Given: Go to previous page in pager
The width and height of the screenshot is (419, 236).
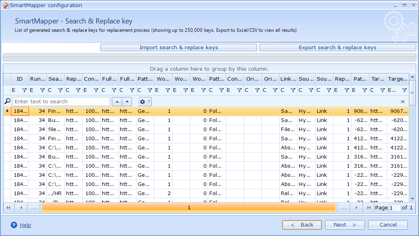Looking at the screenshot, I should point(21,208).
